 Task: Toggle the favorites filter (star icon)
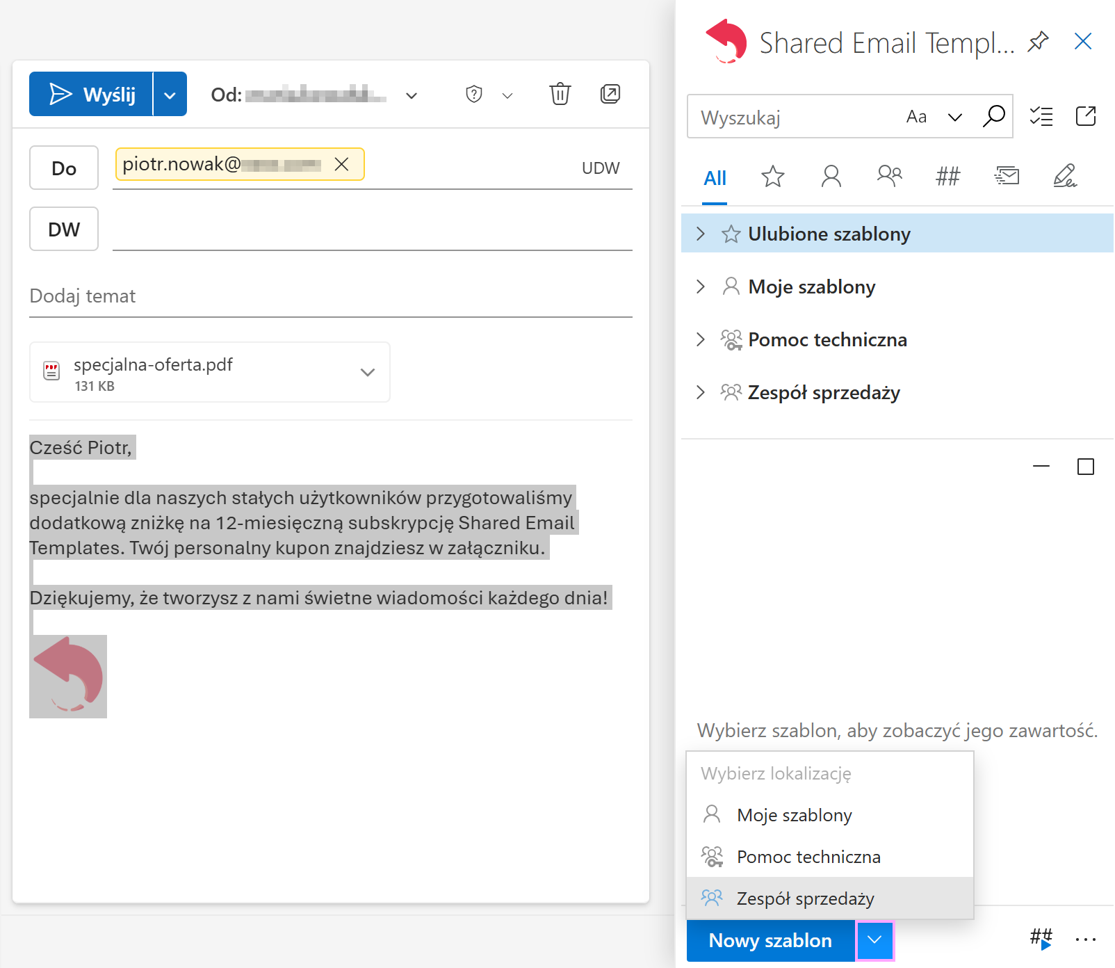click(772, 177)
